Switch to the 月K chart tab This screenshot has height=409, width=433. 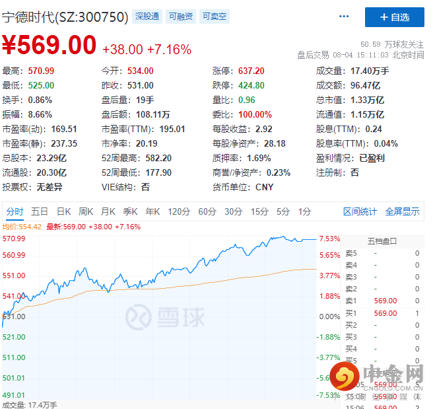pos(108,211)
